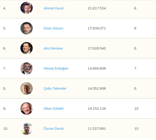Click the avatar in Özcan Deniz's row
Screen dimensions: 156x140
tap(27, 129)
